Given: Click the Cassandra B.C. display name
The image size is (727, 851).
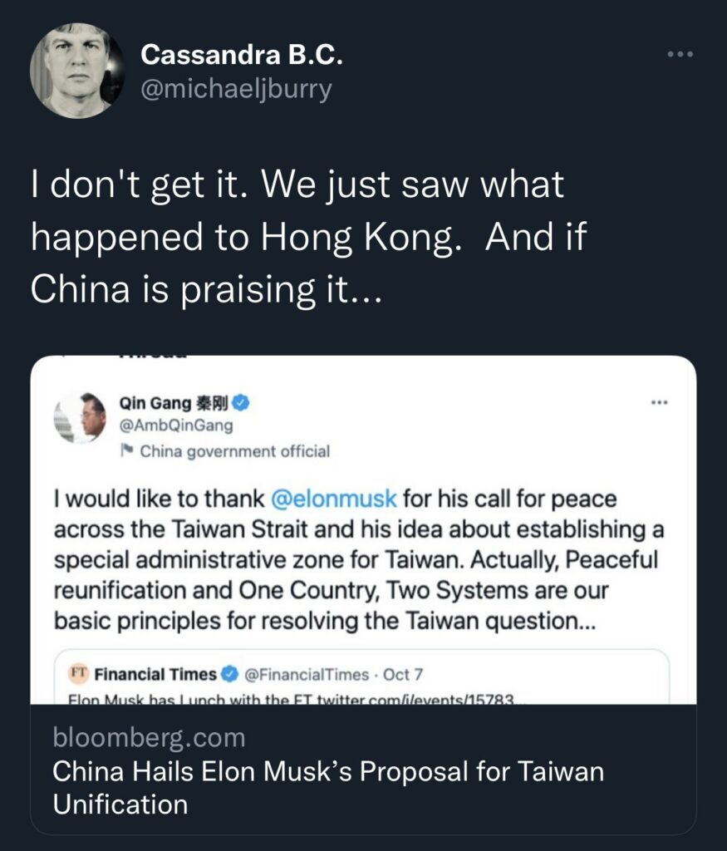Looking at the screenshot, I should [x=242, y=56].
